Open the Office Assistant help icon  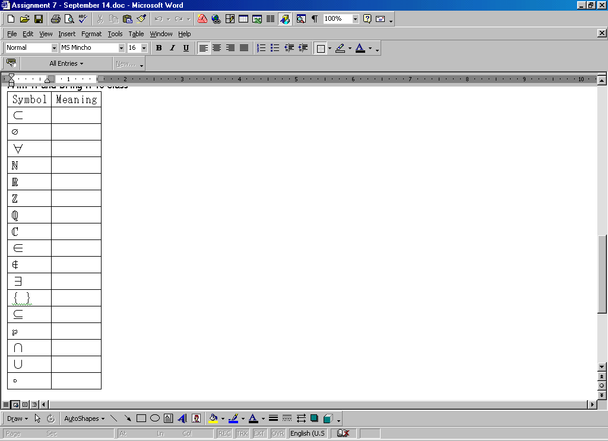coord(367,19)
